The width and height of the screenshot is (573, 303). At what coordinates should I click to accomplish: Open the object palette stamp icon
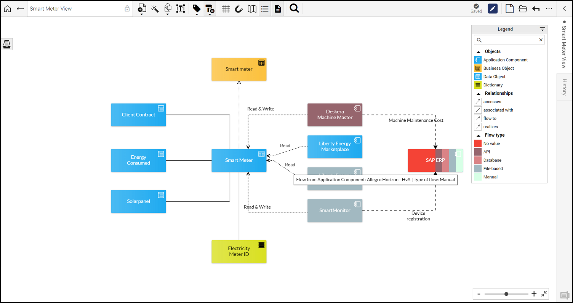click(7, 45)
